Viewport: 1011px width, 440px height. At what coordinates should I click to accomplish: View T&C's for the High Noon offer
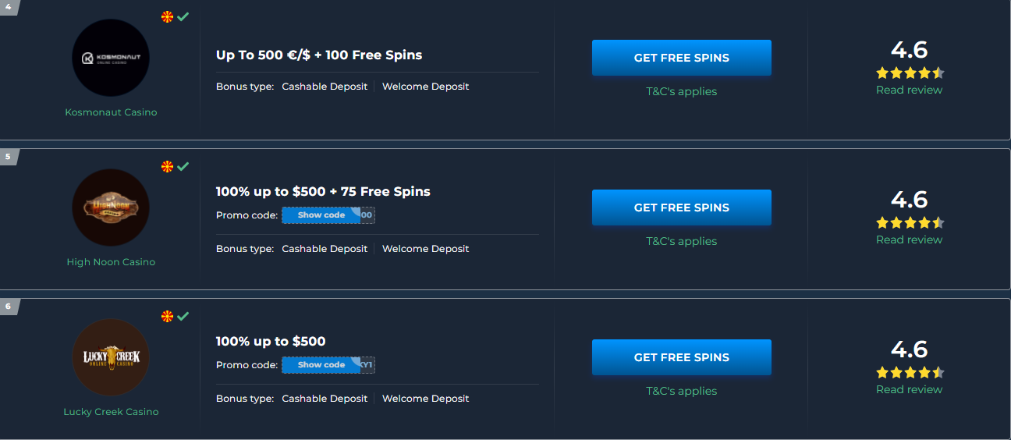[x=681, y=241]
